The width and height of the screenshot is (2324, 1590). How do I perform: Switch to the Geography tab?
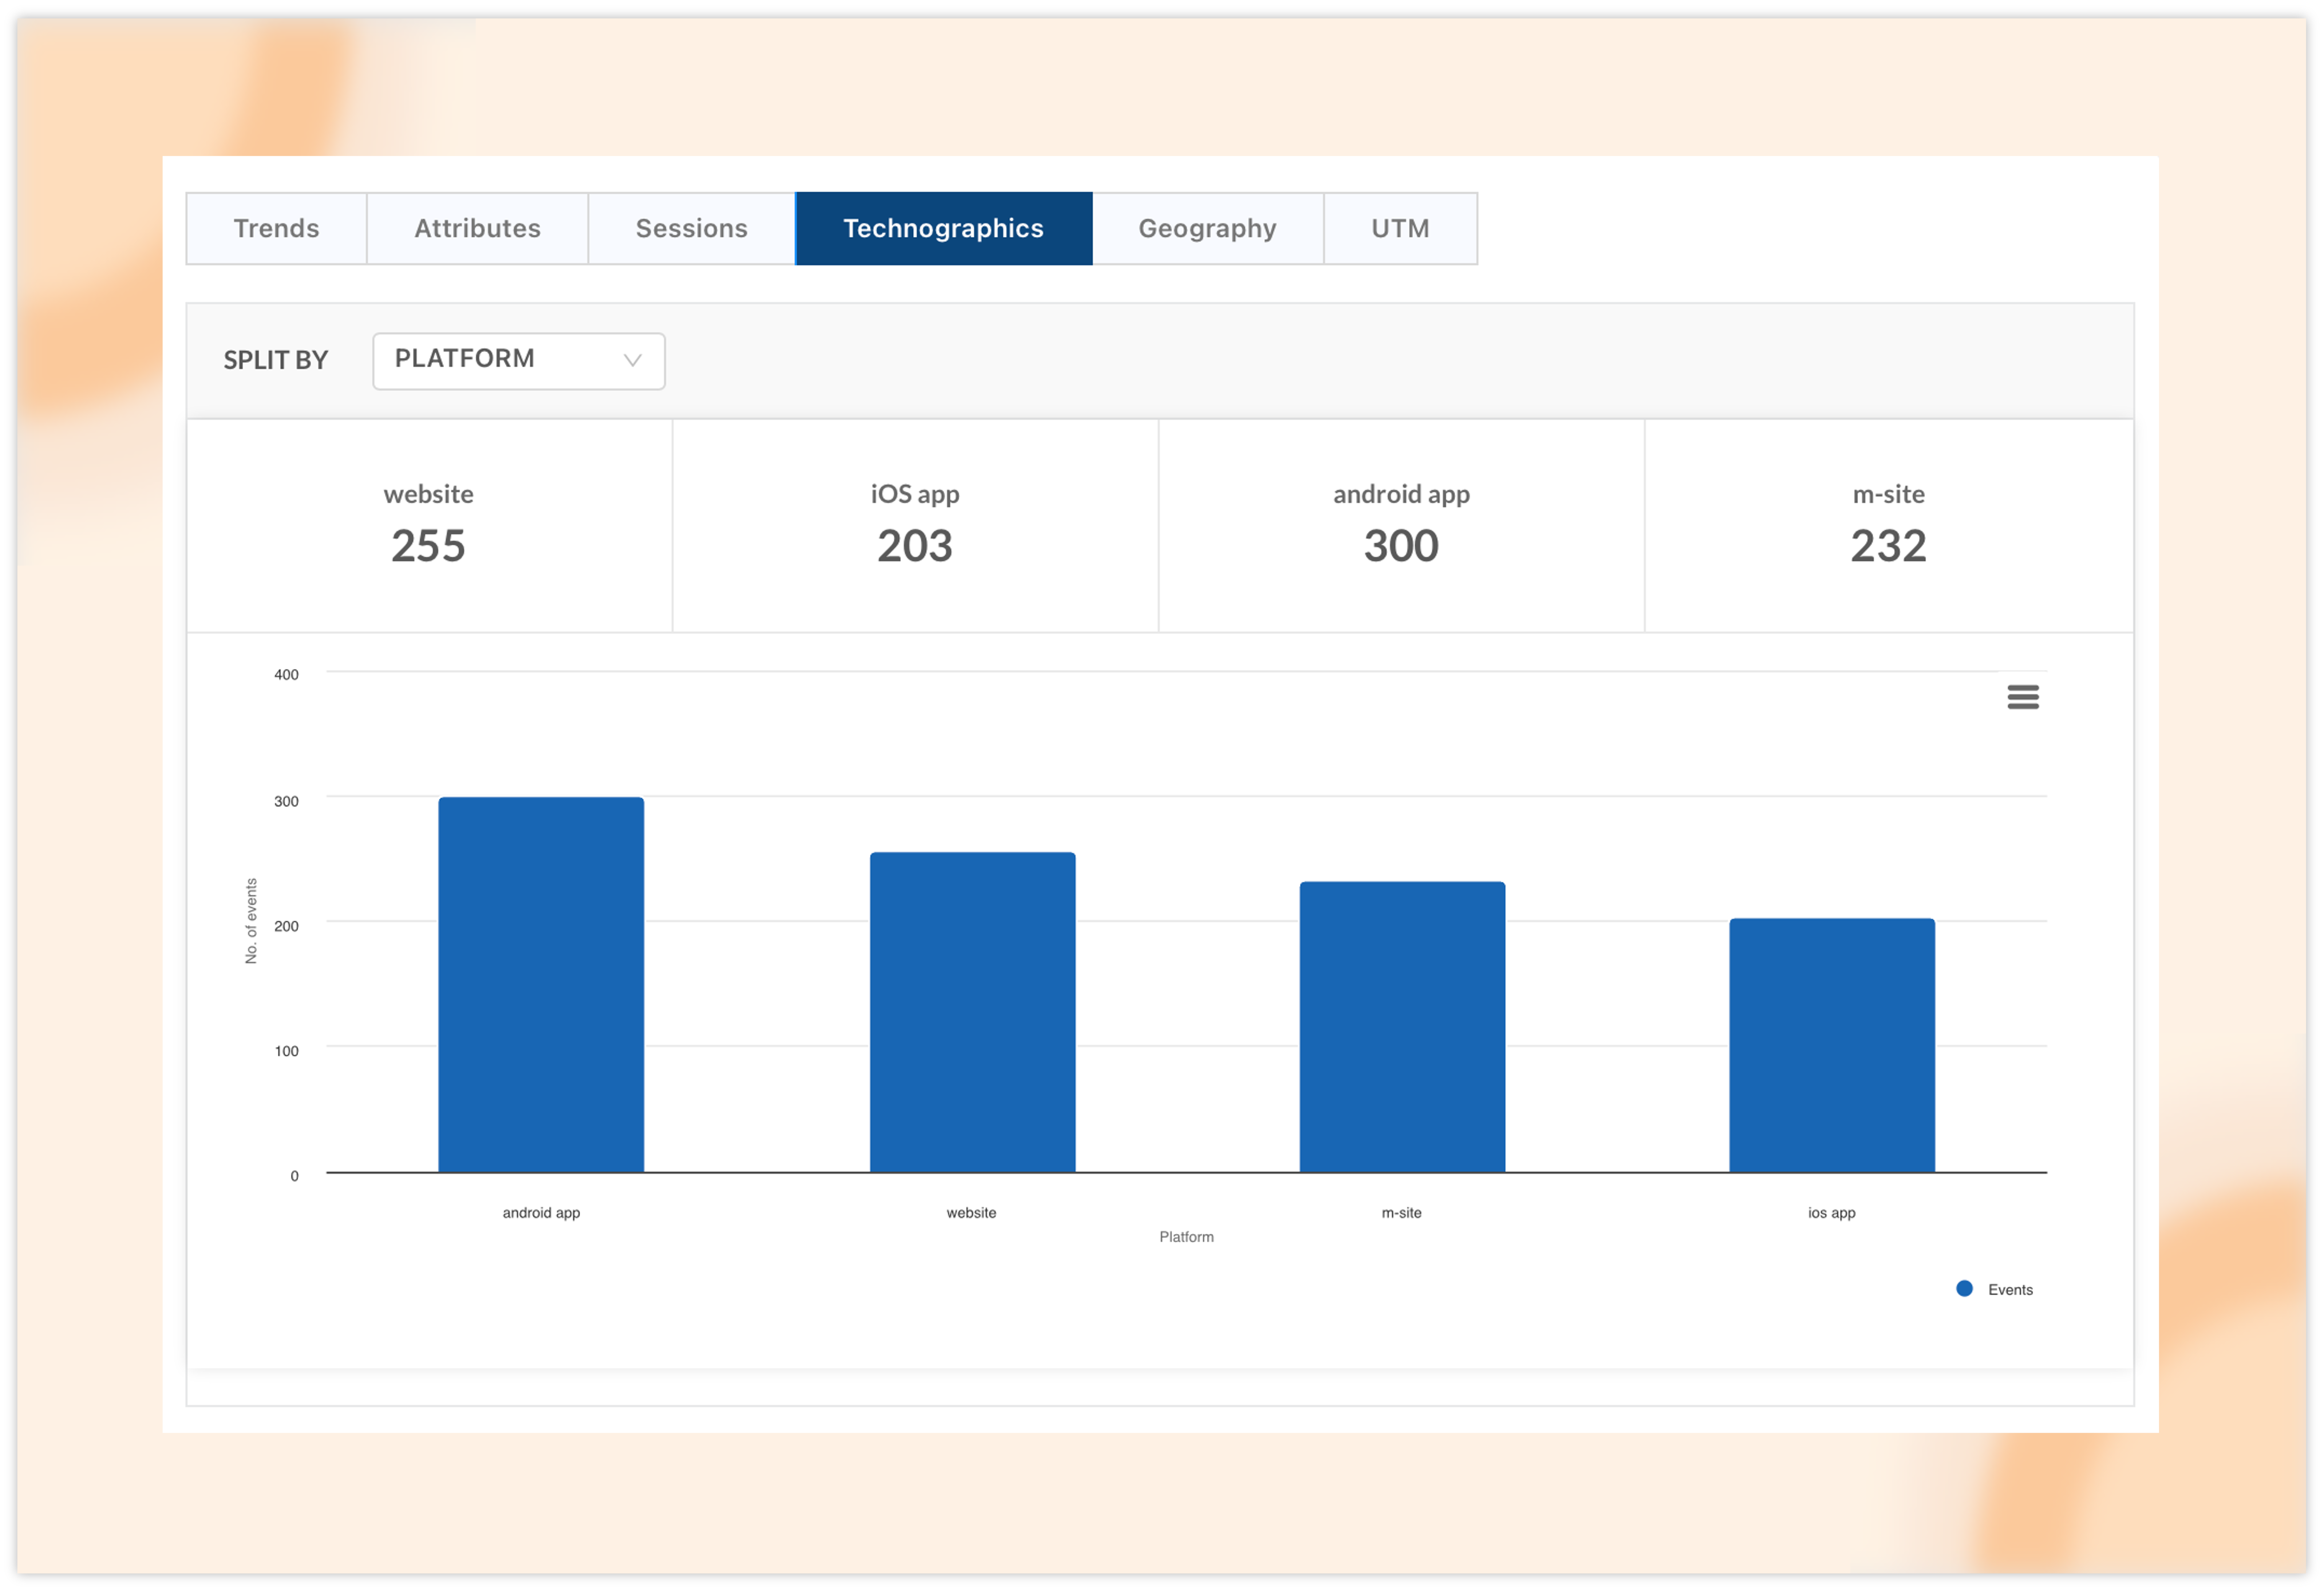(x=1207, y=228)
